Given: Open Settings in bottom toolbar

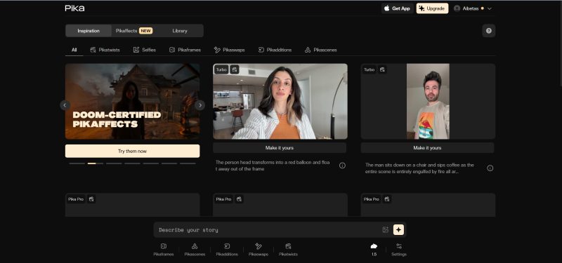Looking at the screenshot, I should [x=399, y=250].
